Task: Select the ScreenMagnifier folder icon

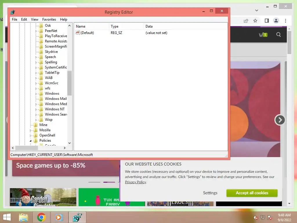Action: coord(41,46)
